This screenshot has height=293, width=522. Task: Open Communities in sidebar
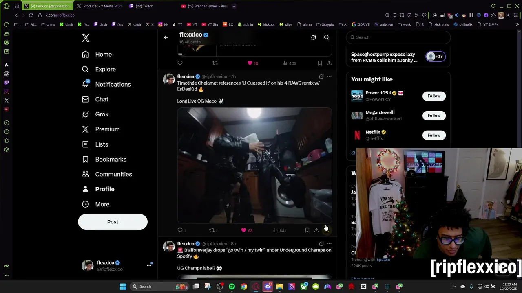tap(107, 174)
